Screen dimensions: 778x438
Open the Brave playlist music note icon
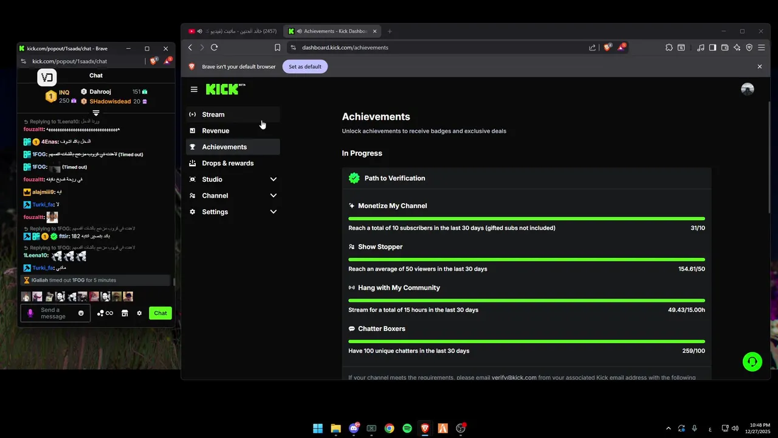click(701, 47)
